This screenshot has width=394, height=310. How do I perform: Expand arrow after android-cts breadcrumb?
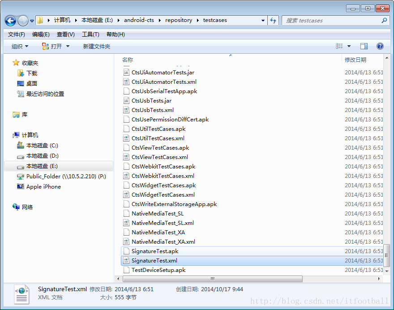159,20
